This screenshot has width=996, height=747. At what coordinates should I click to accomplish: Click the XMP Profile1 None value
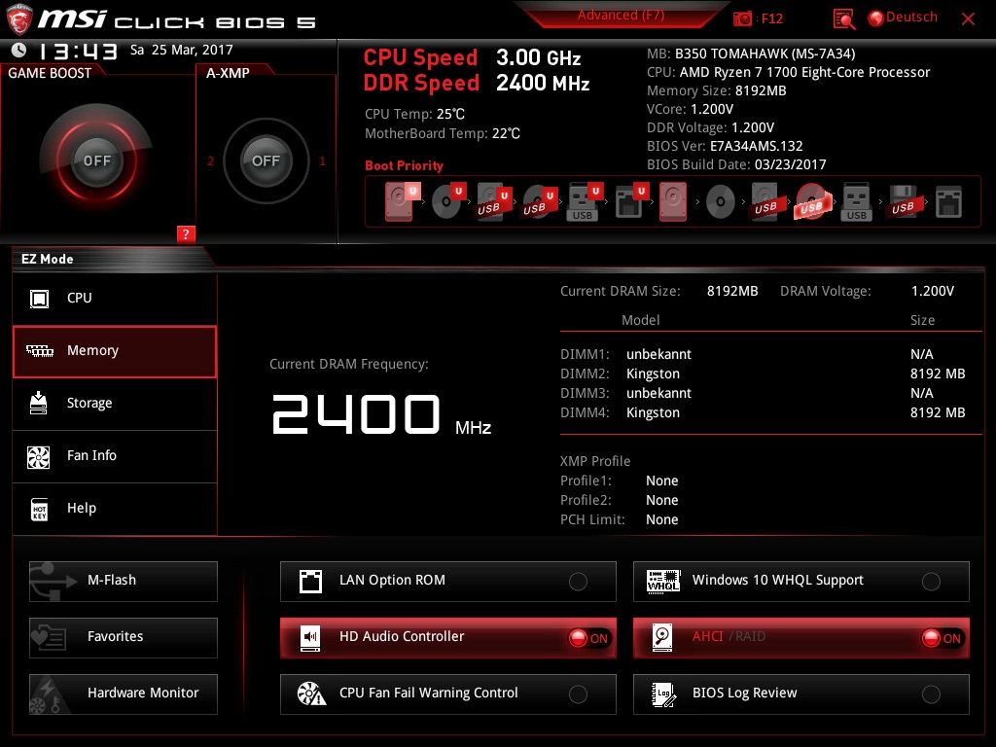[x=661, y=480]
